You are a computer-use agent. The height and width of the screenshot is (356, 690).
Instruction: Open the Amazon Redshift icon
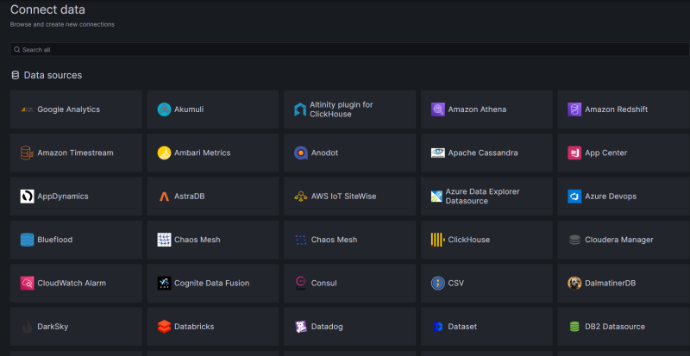(574, 109)
